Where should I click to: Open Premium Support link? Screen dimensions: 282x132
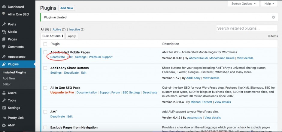point(101,57)
